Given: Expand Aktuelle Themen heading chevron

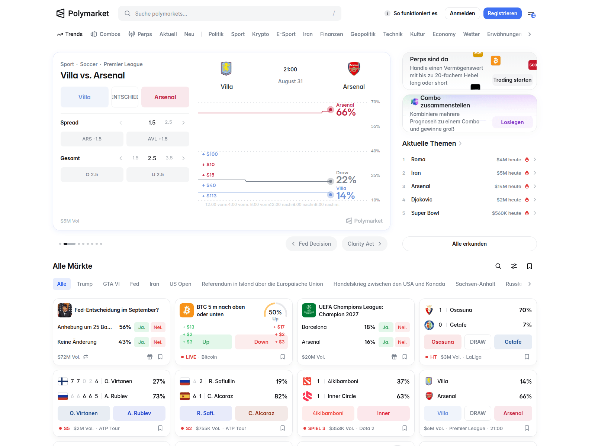Looking at the screenshot, I should coord(460,143).
